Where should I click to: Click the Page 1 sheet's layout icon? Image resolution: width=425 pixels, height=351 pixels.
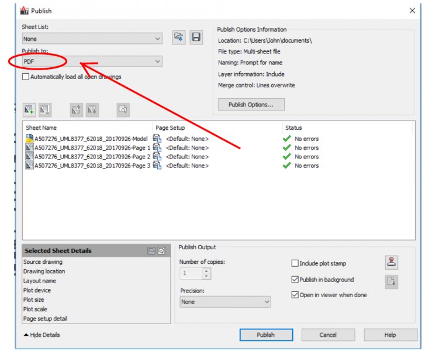[x=29, y=147]
